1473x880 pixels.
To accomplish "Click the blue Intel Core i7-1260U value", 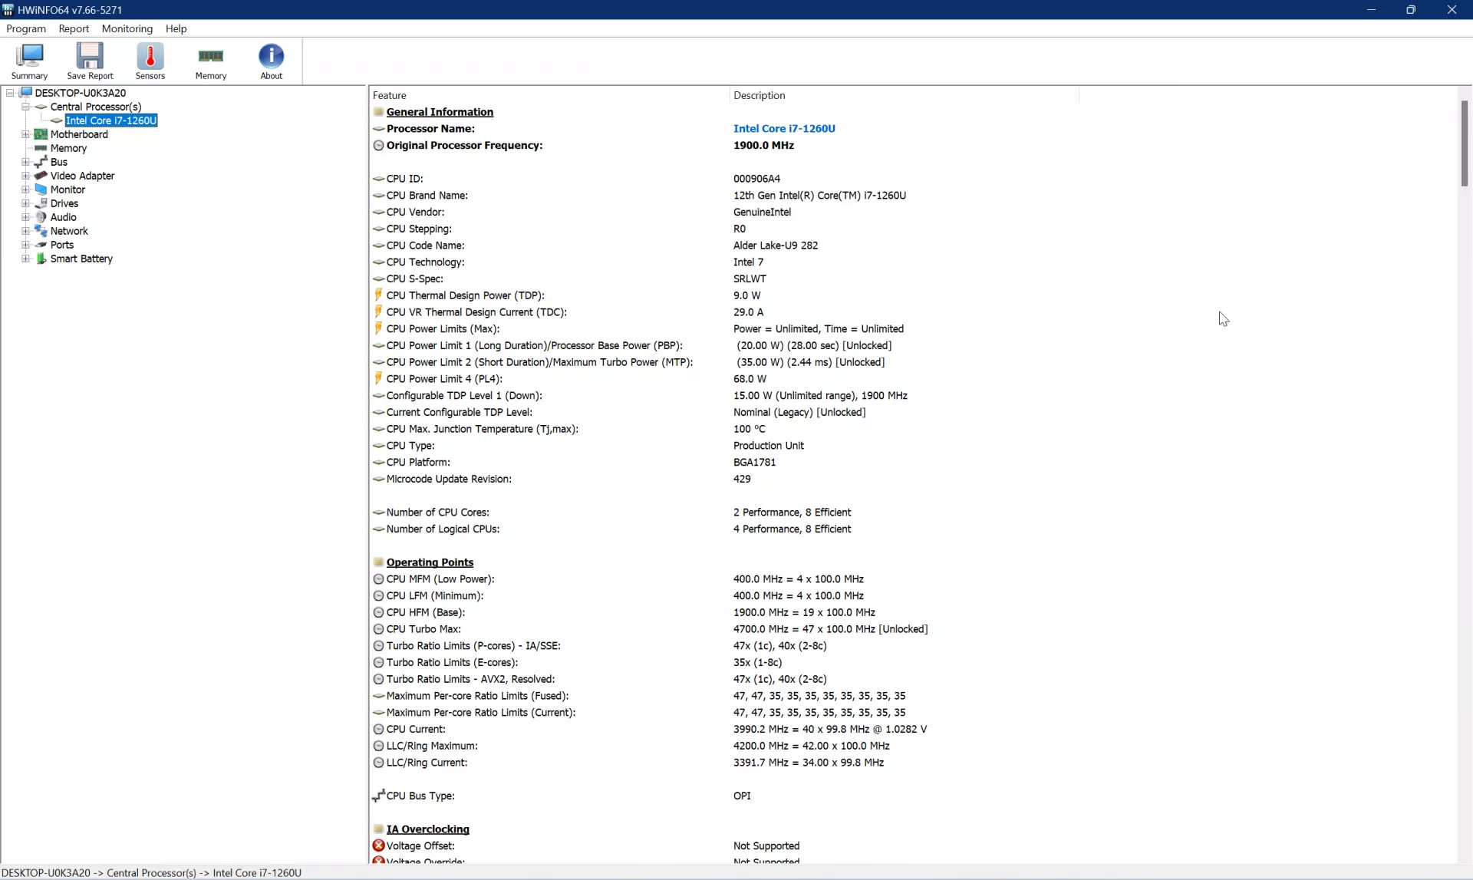I will click(x=784, y=129).
